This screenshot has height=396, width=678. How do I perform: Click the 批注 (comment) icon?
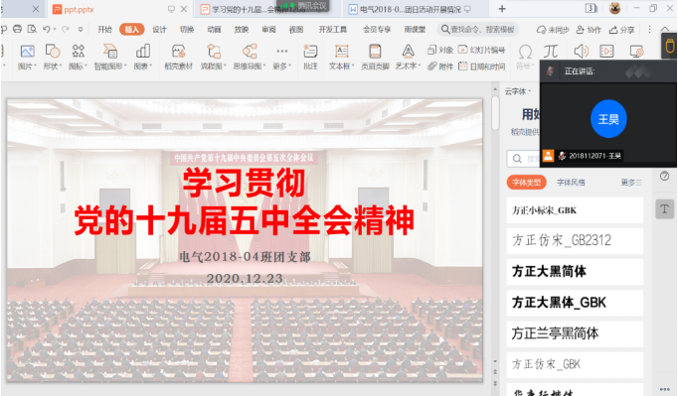click(310, 52)
